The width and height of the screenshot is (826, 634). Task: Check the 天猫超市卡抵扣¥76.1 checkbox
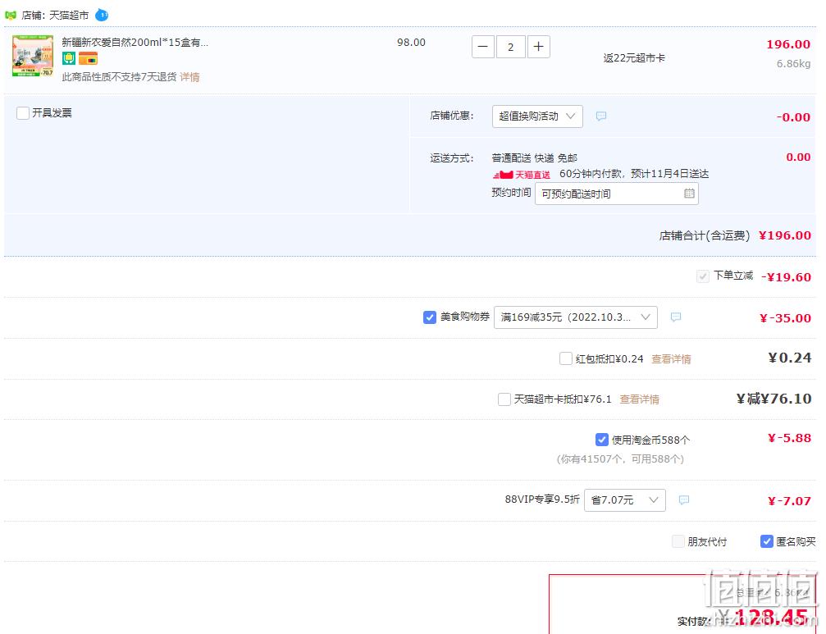click(x=504, y=399)
